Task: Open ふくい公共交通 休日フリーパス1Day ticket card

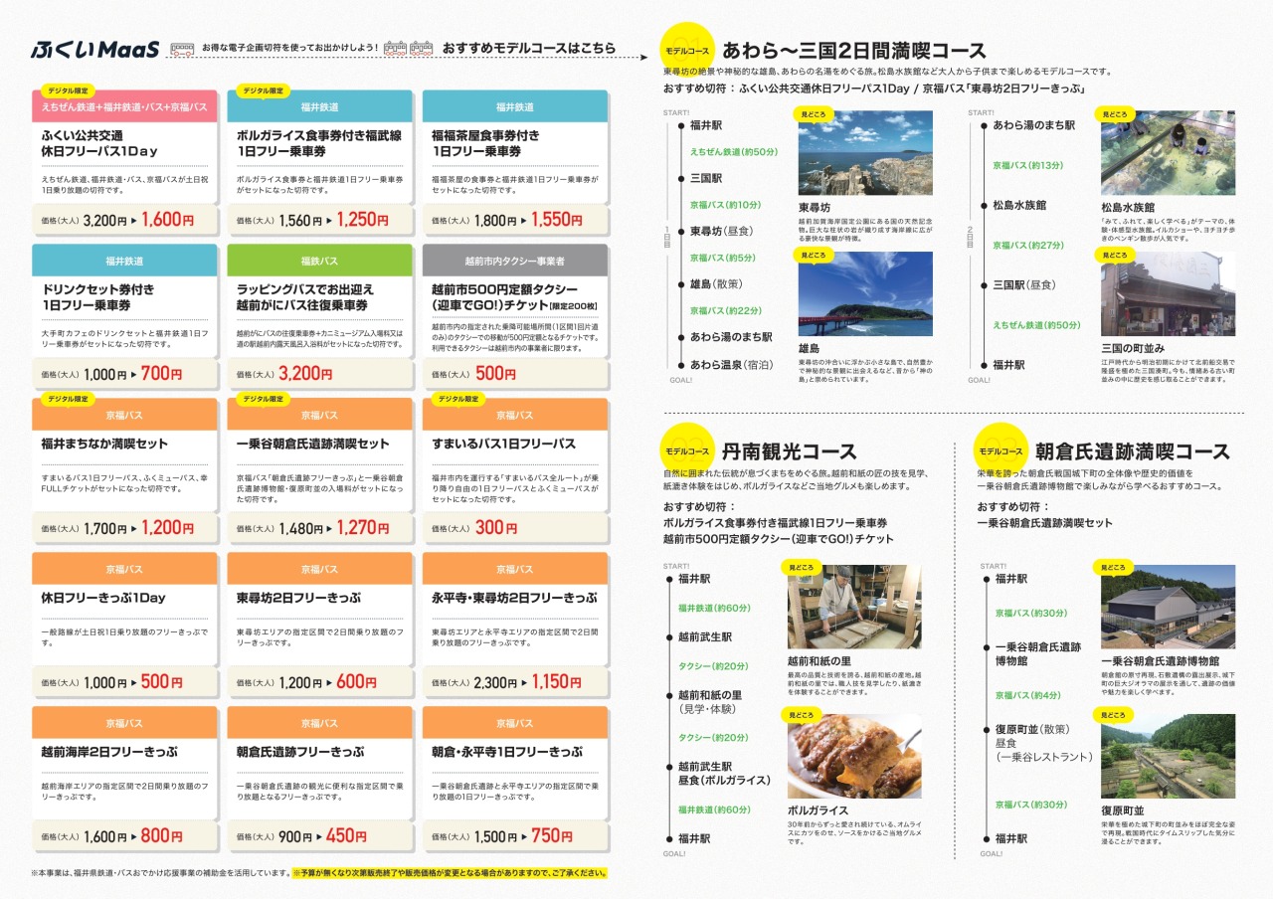Action: pyautogui.click(x=124, y=162)
